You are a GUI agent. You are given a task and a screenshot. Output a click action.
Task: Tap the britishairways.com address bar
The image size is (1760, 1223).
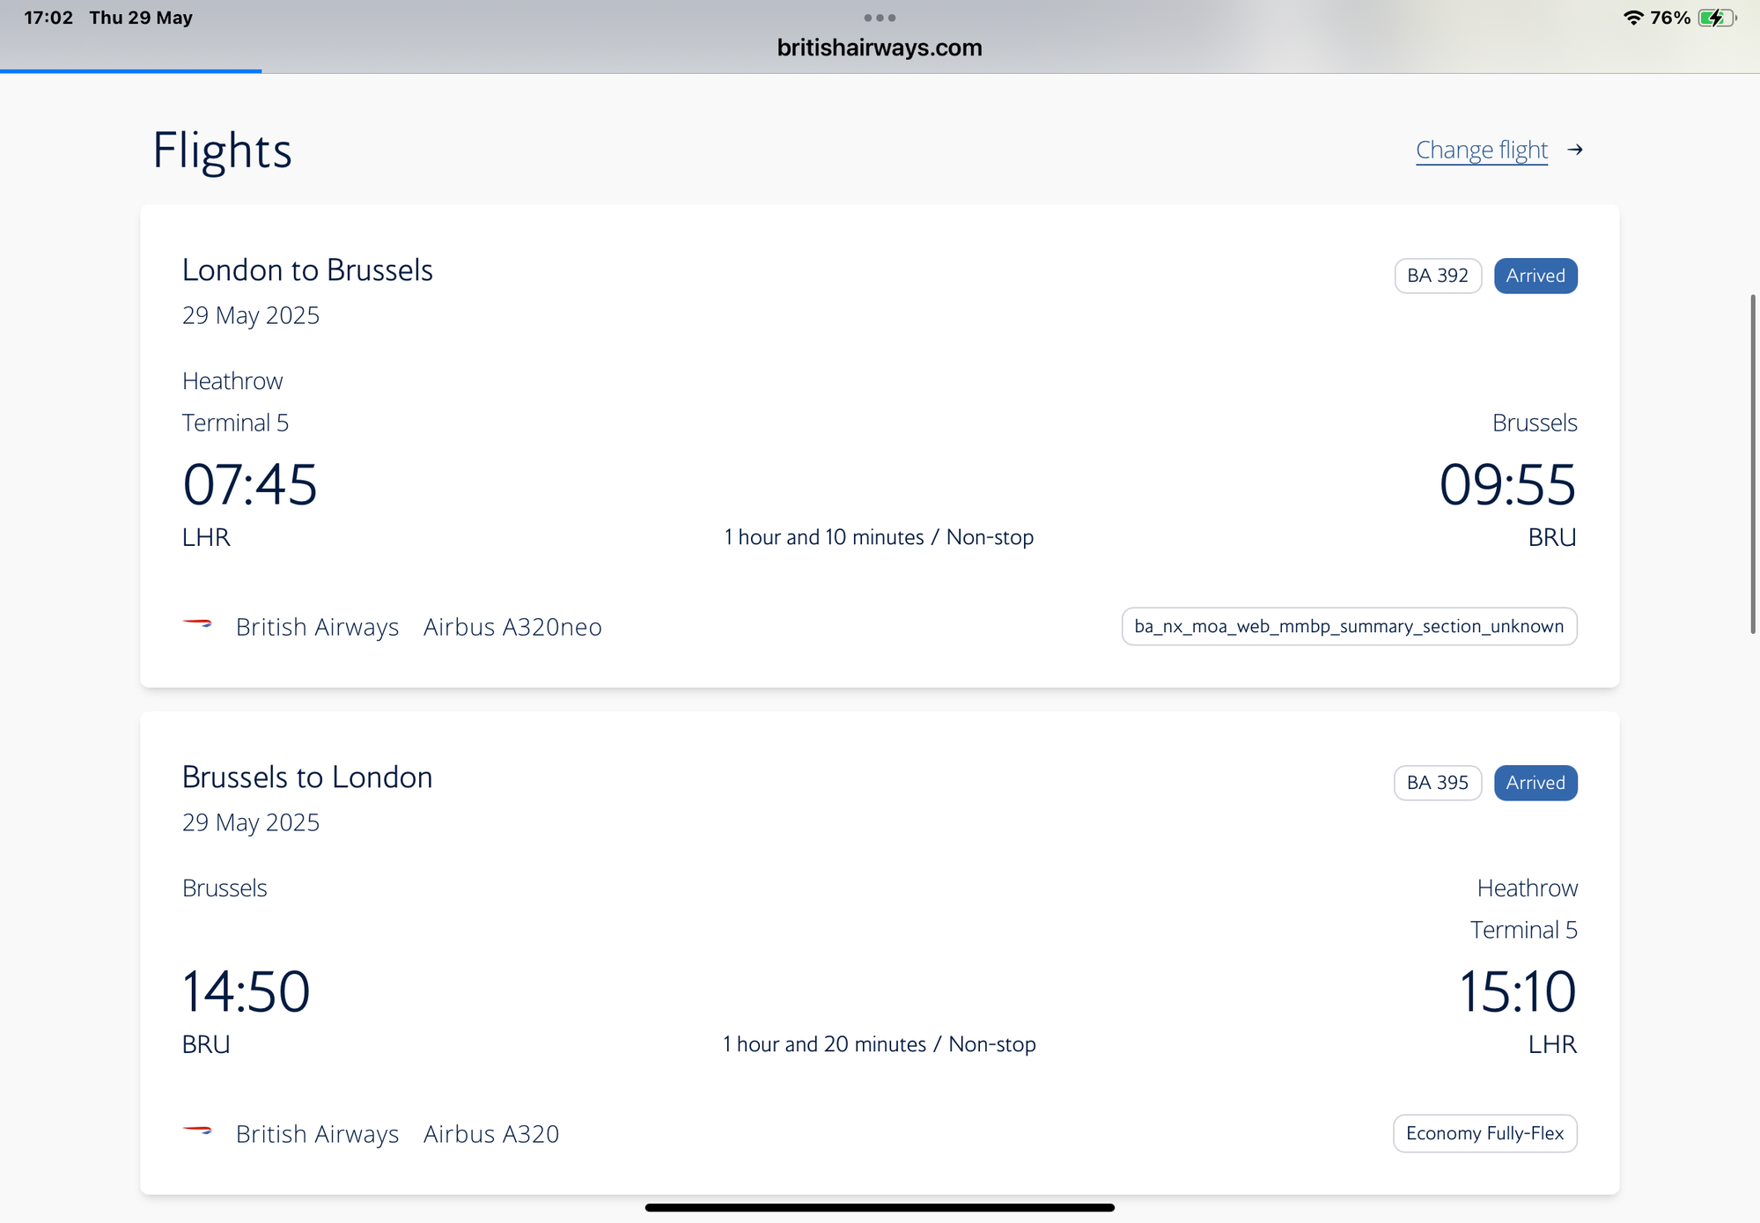880,48
